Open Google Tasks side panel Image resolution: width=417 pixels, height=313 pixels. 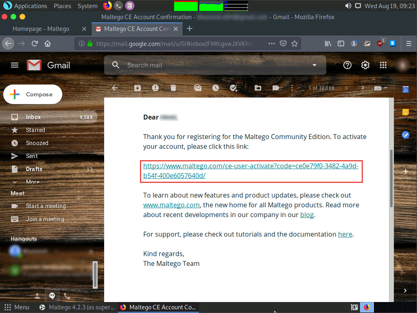coord(405,135)
